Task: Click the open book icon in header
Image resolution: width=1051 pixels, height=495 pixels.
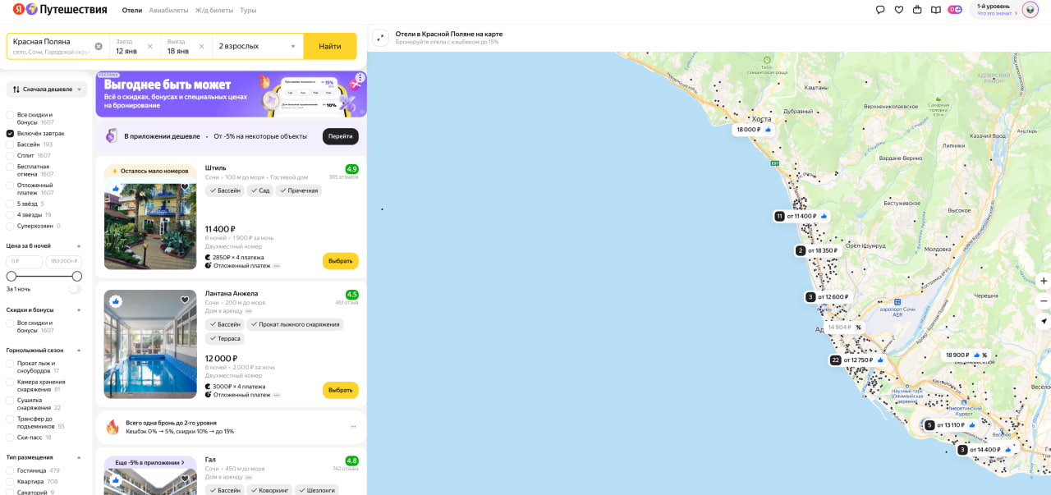Action: (x=936, y=10)
